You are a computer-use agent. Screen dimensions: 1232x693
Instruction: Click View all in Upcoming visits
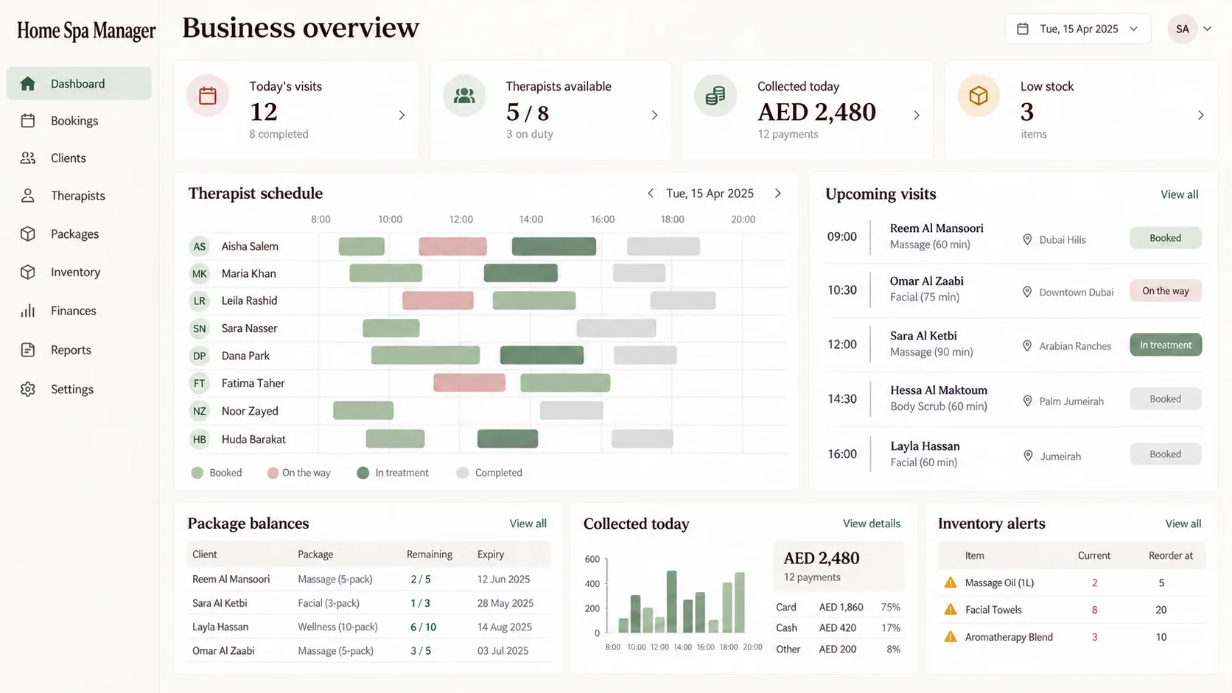(1179, 194)
